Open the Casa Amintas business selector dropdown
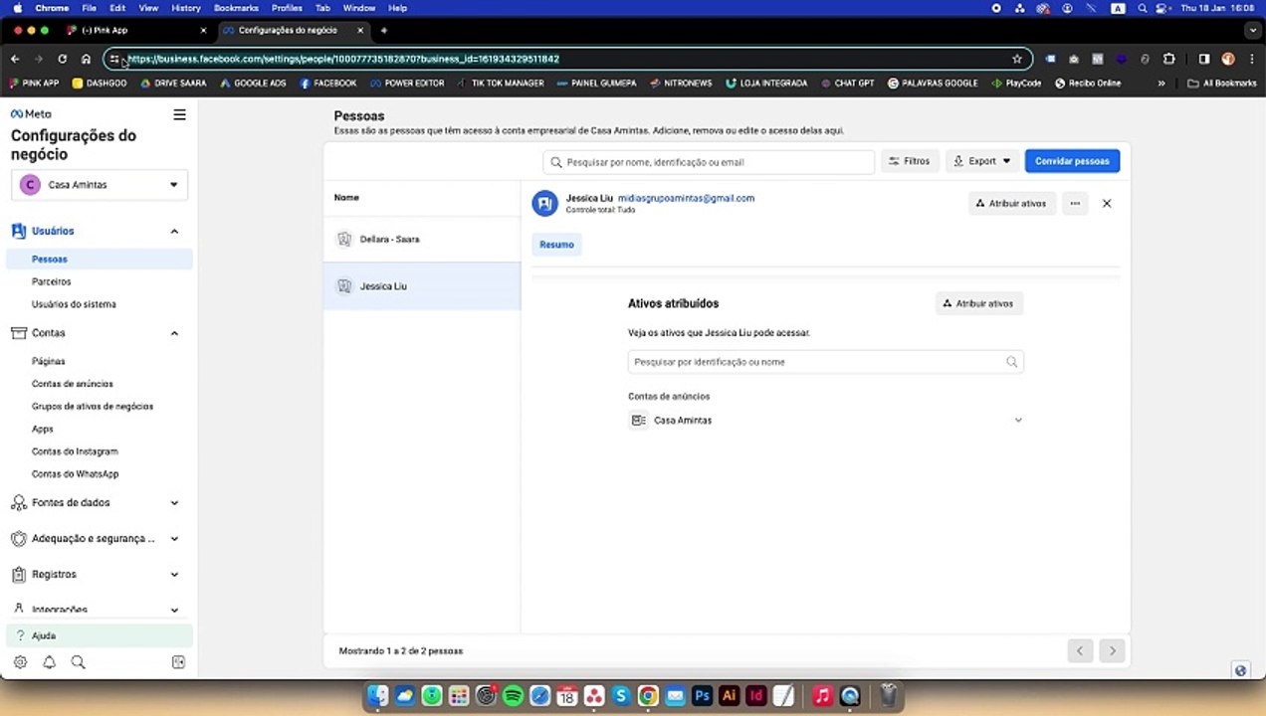 (x=100, y=185)
